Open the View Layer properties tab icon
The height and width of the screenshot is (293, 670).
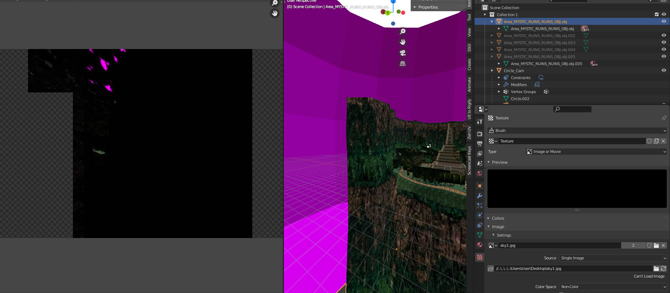[480, 153]
